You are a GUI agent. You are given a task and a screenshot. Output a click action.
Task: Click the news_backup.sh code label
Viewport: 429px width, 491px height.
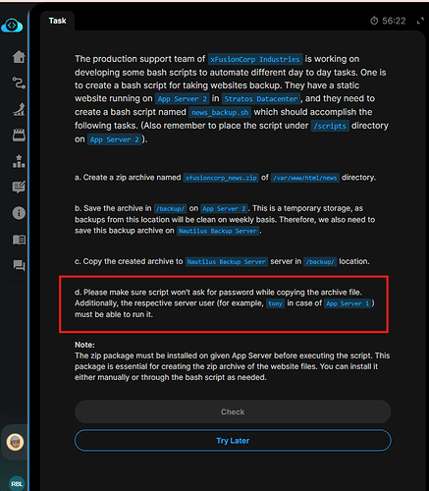[x=220, y=112]
